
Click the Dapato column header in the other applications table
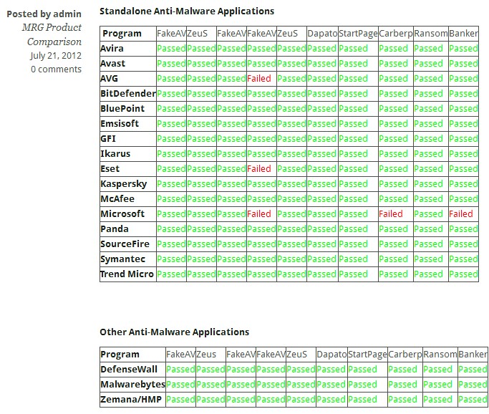pos(331,354)
